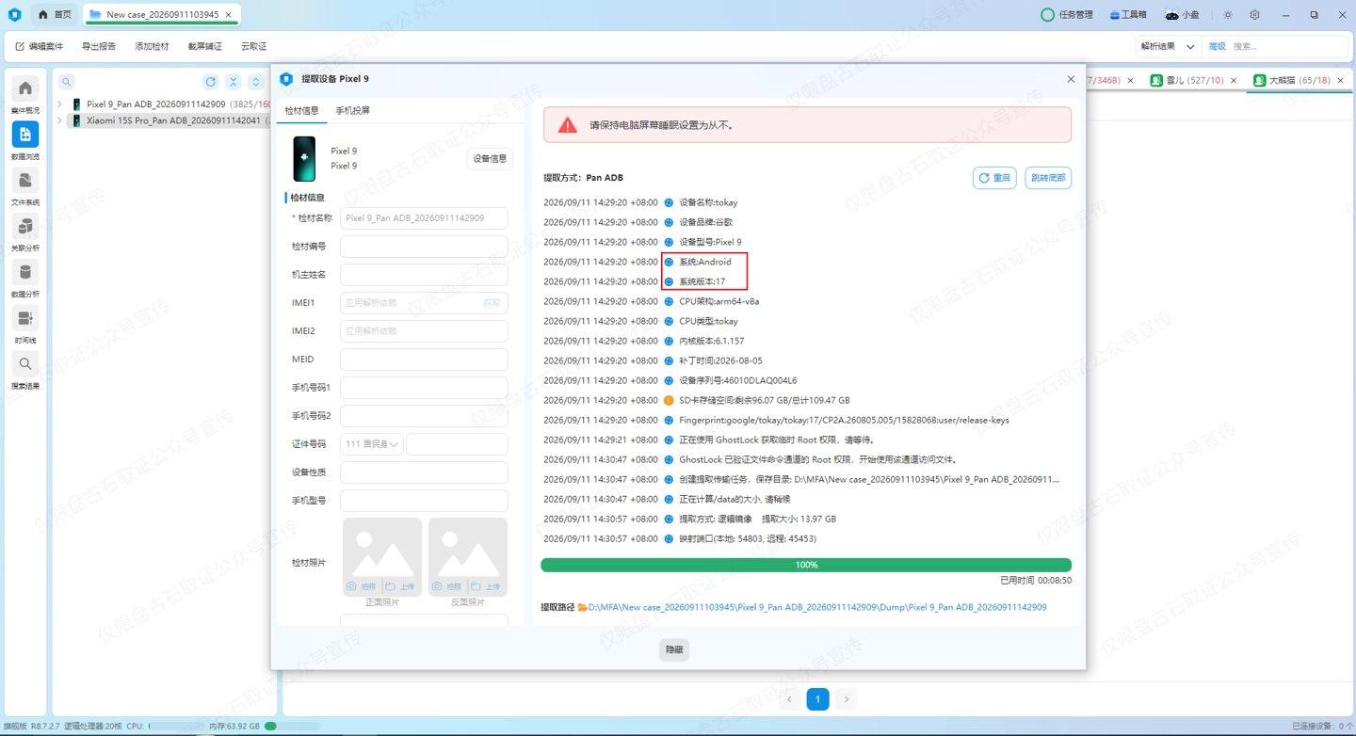1356x736 pixels.
Task: Close the 提取设备 Pixel 9 dialog
Action: click(x=1071, y=79)
